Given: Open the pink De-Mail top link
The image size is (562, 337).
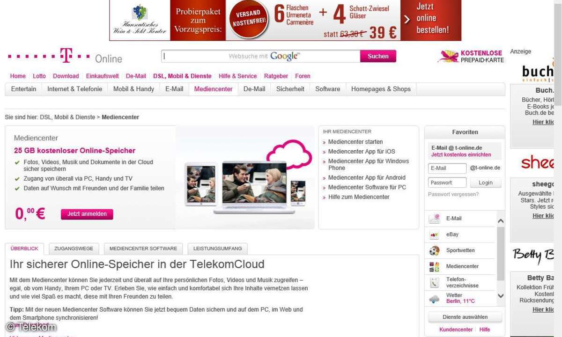Looking at the screenshot, I should [136, 76].
